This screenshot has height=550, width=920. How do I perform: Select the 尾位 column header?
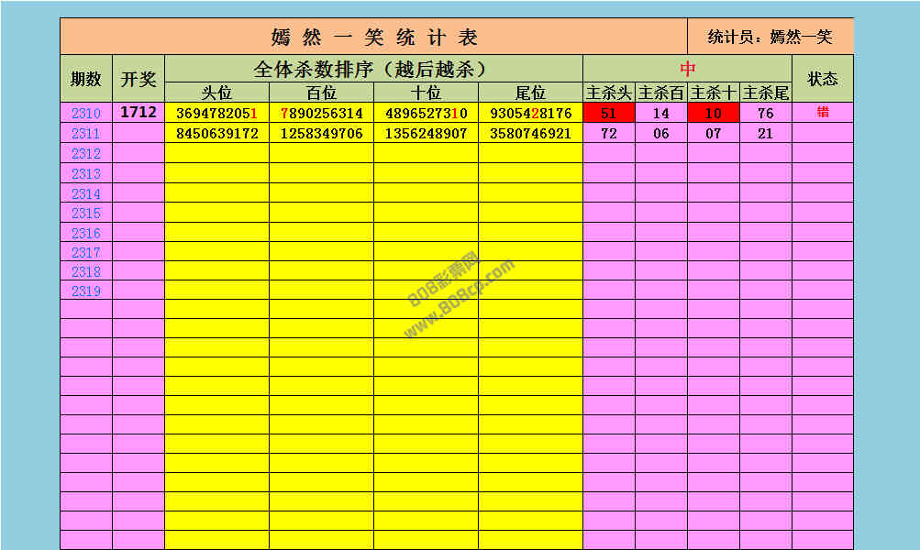coord(530,93)
